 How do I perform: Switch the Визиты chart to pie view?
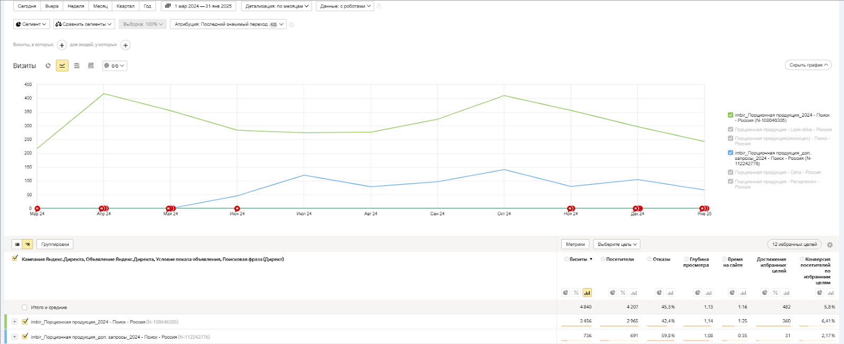tap(48, 66)
